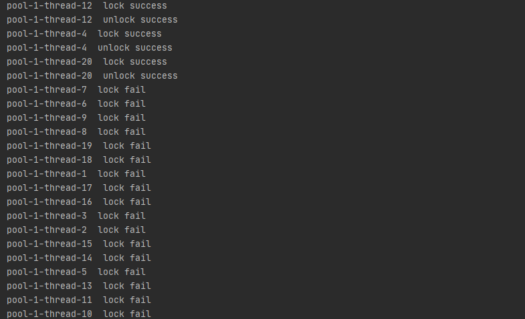The image size is (525, 319).
Task: Select the pool-1-thread-10 lock fail line
Action: point(79,314)
